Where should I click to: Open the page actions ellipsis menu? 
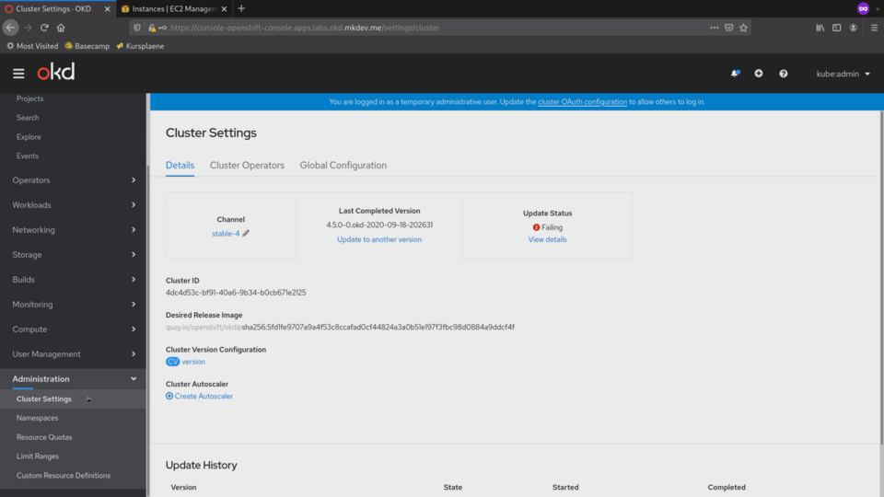click(x=715, y=28)
